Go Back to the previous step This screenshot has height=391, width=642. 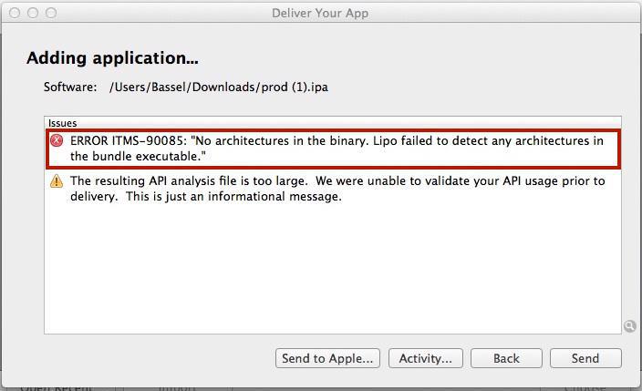pyautogui.click(x=506, y=358)
